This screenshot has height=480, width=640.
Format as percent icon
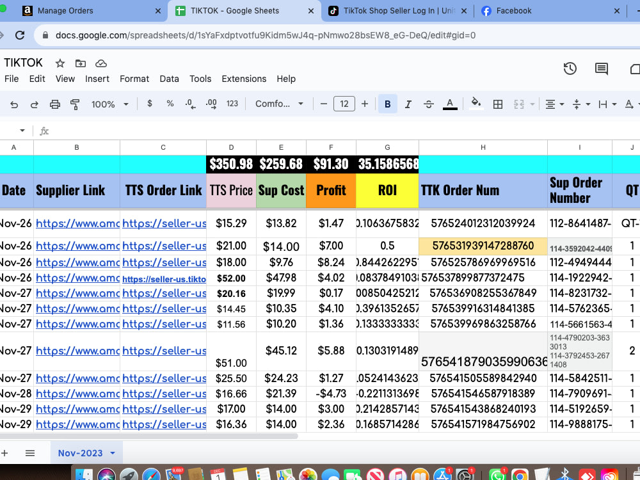point(170,104)
